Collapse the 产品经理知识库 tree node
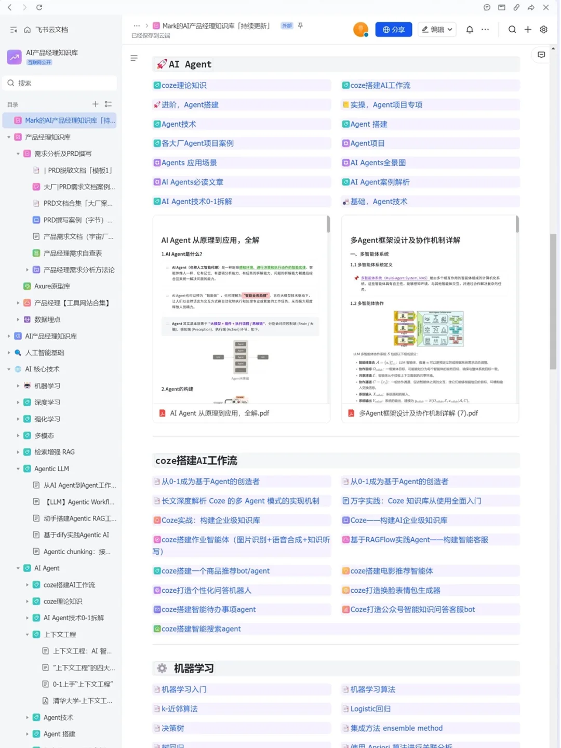 (x=9, y=137)
